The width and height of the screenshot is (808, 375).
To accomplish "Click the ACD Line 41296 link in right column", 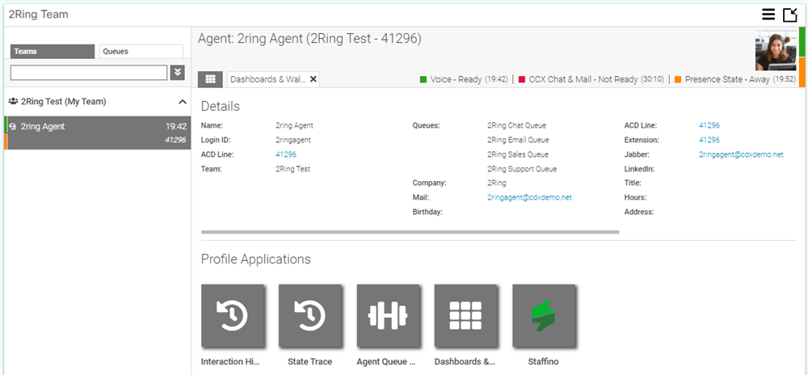I will [x=709, y=125].
